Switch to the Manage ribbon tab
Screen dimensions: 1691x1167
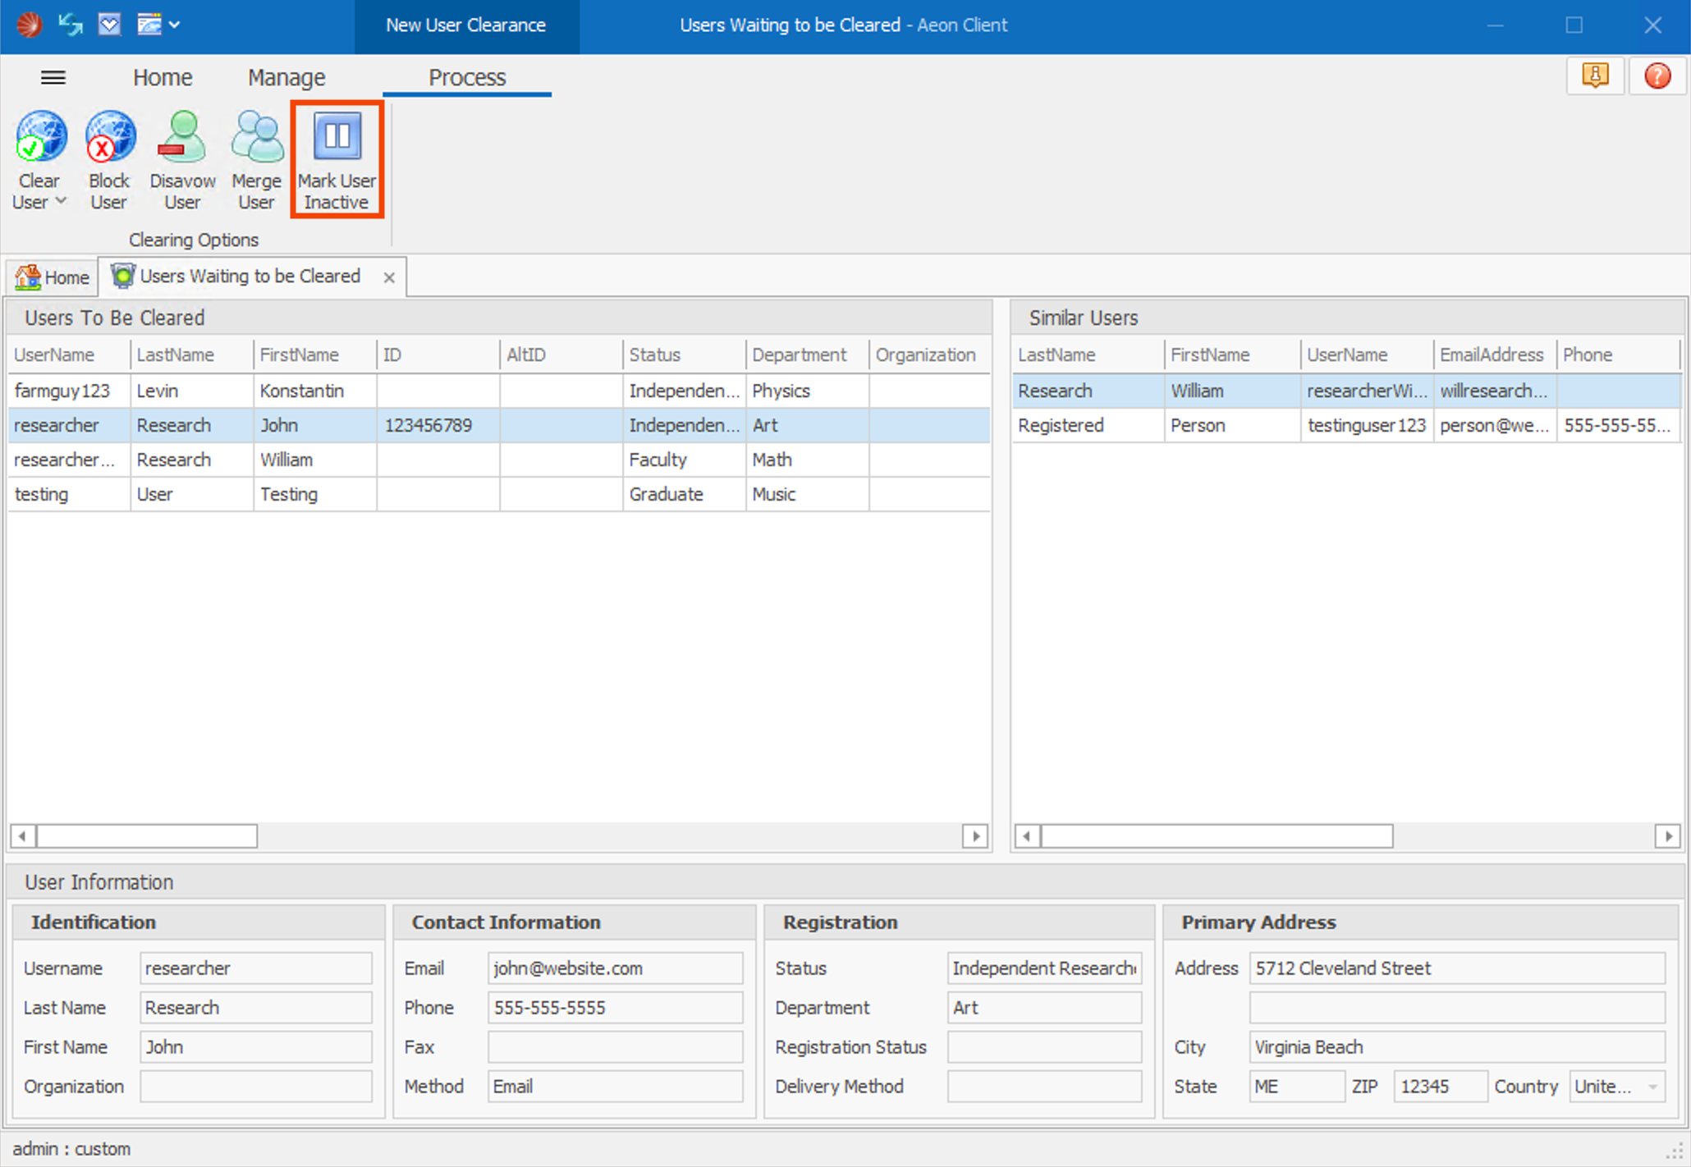click(285, 76)
